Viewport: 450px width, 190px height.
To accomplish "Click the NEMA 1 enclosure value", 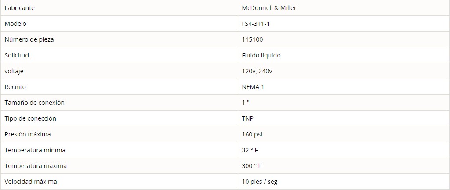I will pos(253,87).
